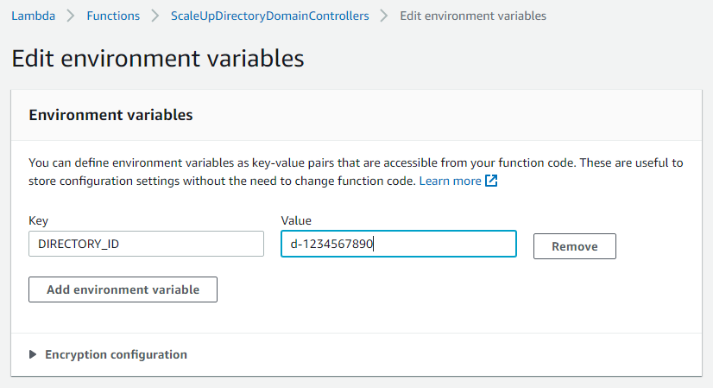713x388 pixels.
Task: Expand the Encryption configuration disclosure triangle
Action: [x=33, y=354]
